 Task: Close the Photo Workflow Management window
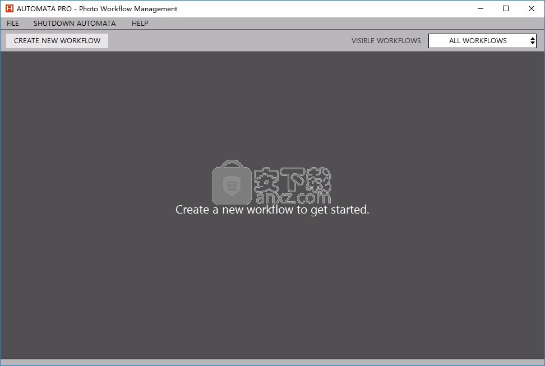tap(532, 8)
